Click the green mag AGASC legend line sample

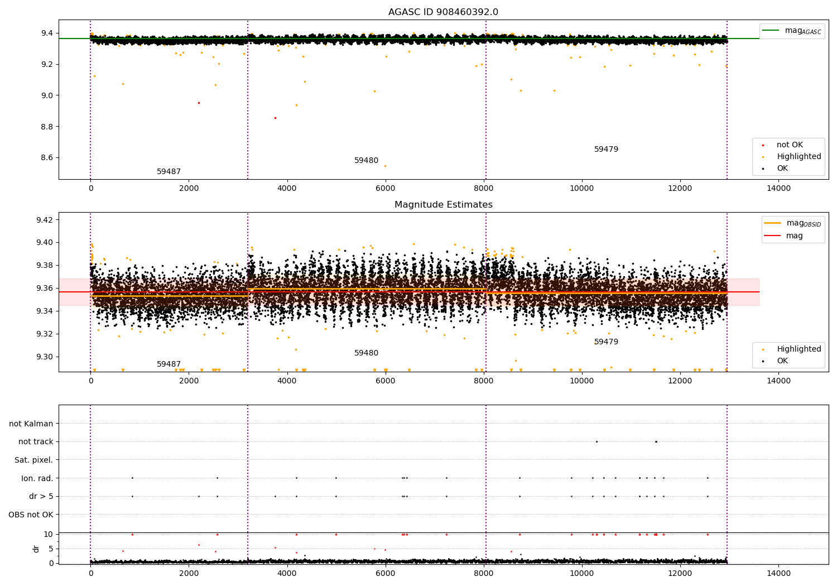(x=771, y=31)
